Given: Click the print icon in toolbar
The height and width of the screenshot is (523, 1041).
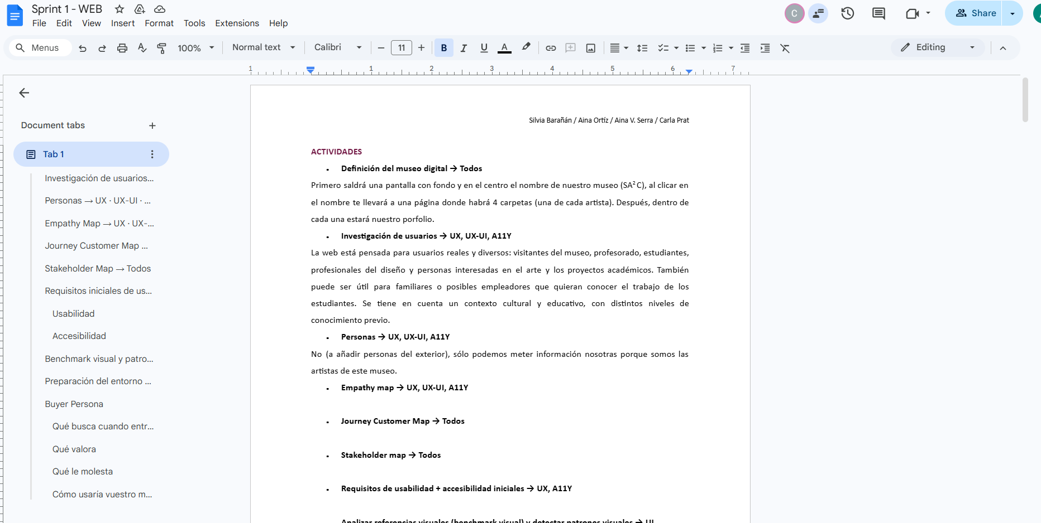Looking at the screenshot, I should coord(122,48).
